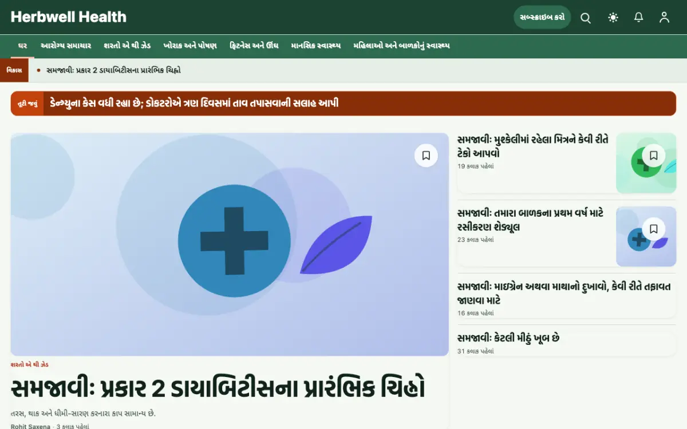
Task: Open notifications bell icon
Action: coord(639,18)
